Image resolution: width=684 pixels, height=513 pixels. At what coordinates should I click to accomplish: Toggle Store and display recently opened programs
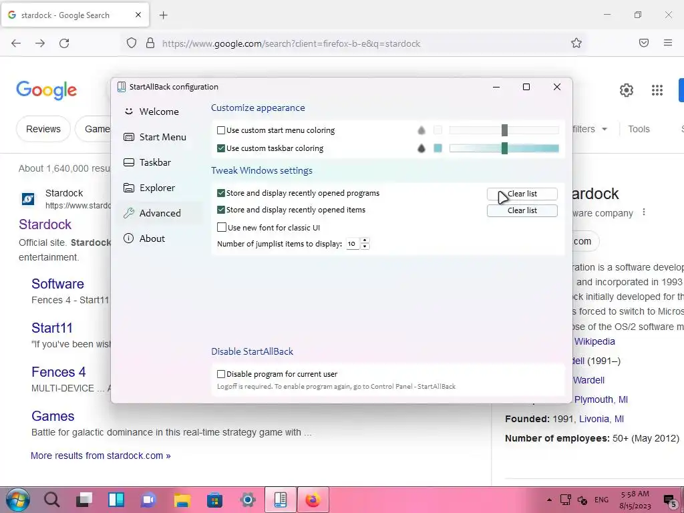(x=220, y=193)
